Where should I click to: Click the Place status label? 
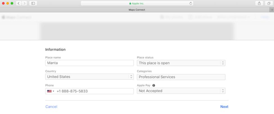point(145,58)
